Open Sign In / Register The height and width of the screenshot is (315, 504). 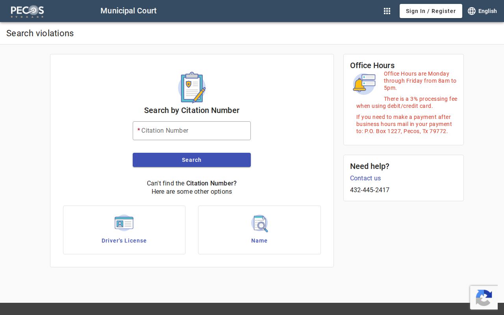click(431, 11)
